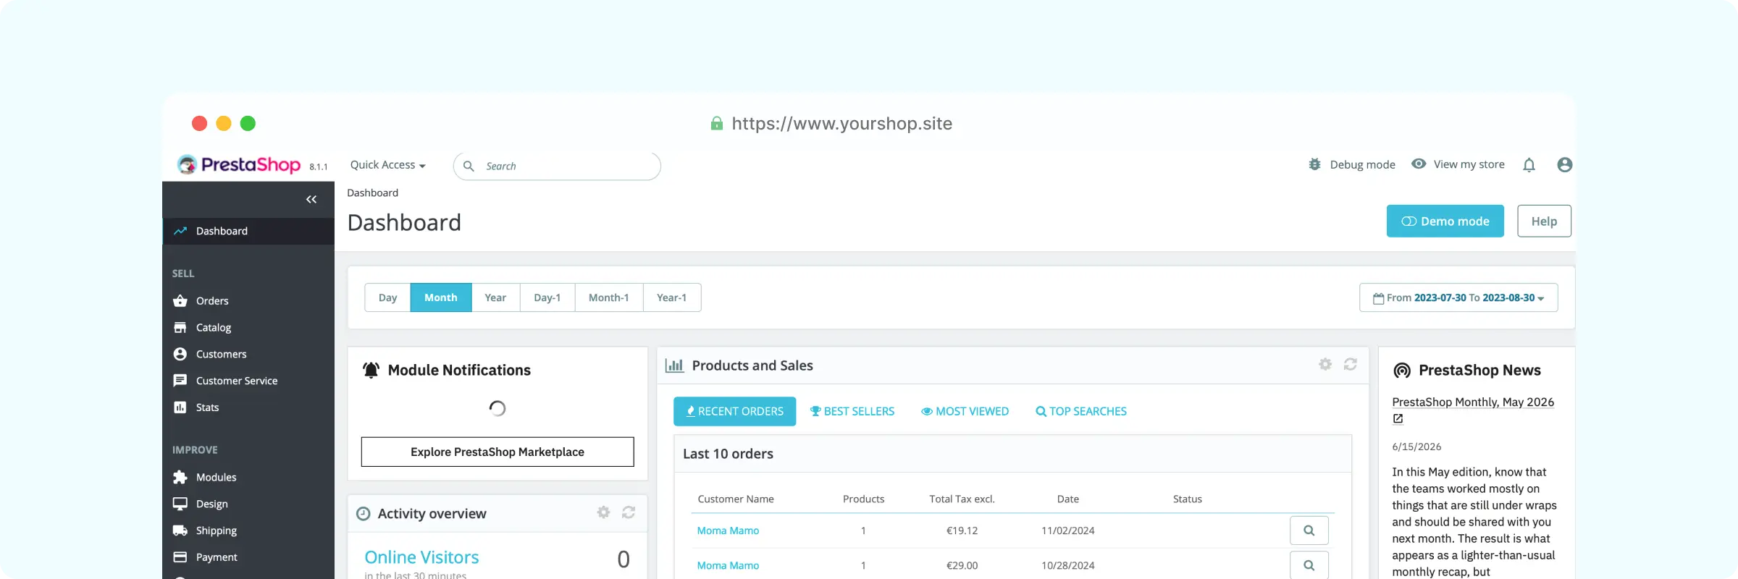Refresh the Activity overview panel
Image resolution: width=1738 pixels, height=579 pixels.
(x=629, y=512)
